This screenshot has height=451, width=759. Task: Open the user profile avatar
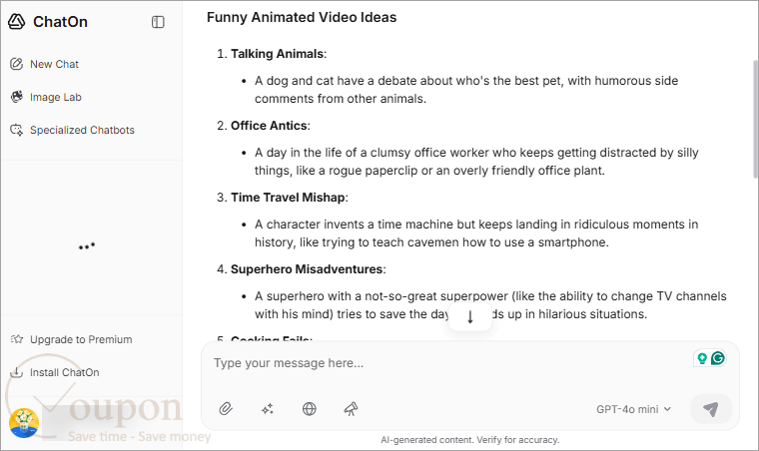(24, 423)
